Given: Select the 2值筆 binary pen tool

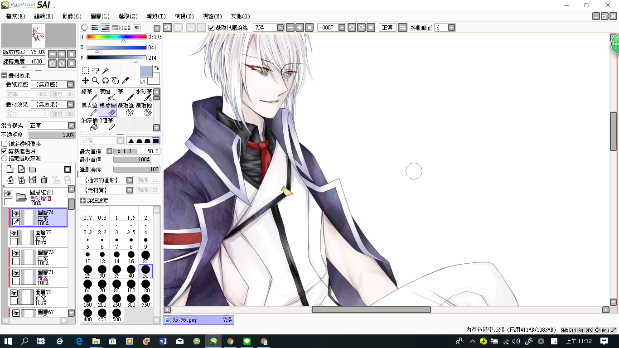Looking at the screenshot, I should 107,124.
